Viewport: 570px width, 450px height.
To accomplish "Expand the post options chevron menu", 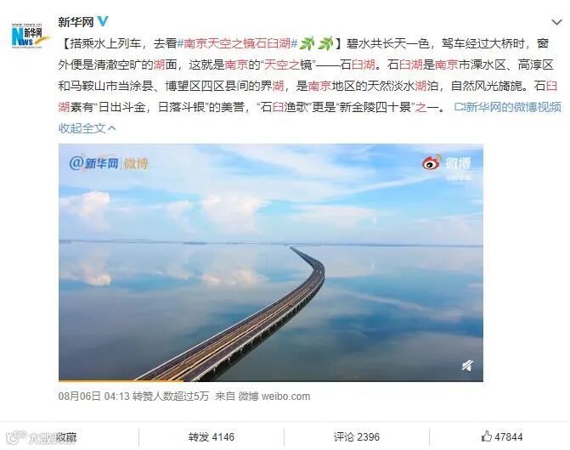I will click(556, 23).
